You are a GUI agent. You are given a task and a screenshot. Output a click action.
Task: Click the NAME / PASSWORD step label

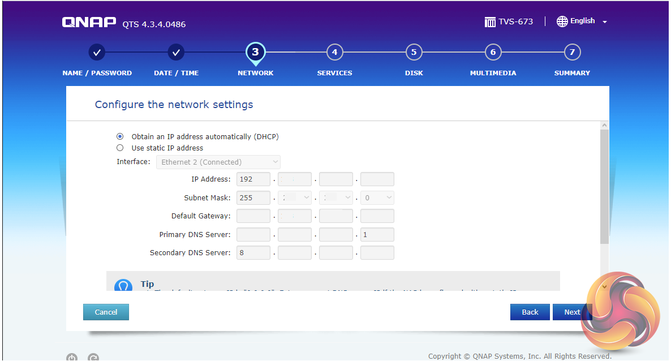tap(97, 73)
